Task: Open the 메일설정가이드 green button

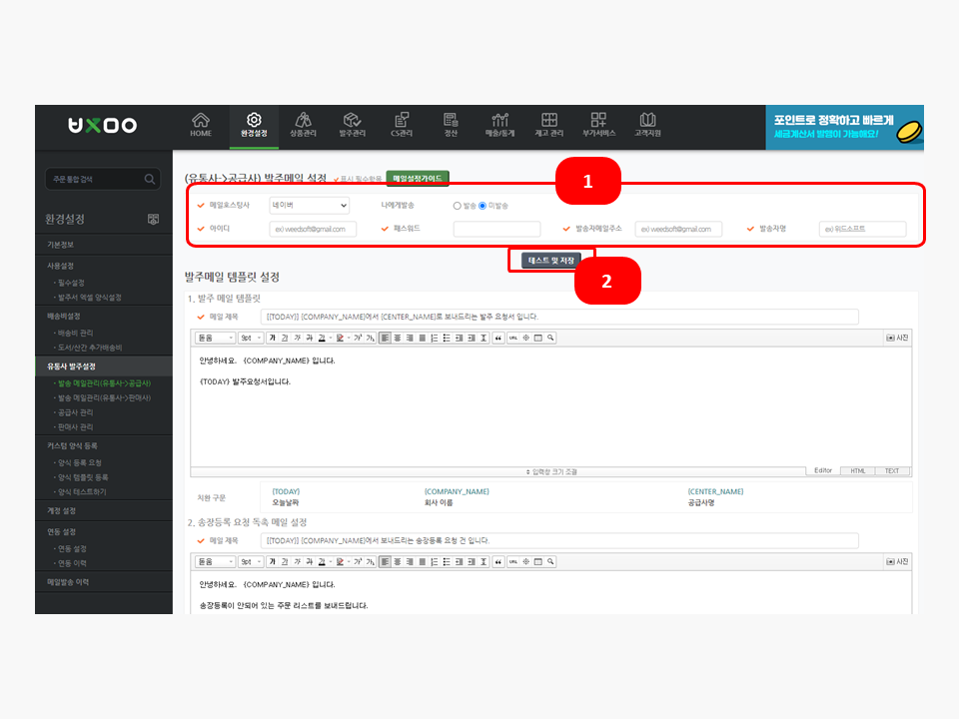Action: 418,178
